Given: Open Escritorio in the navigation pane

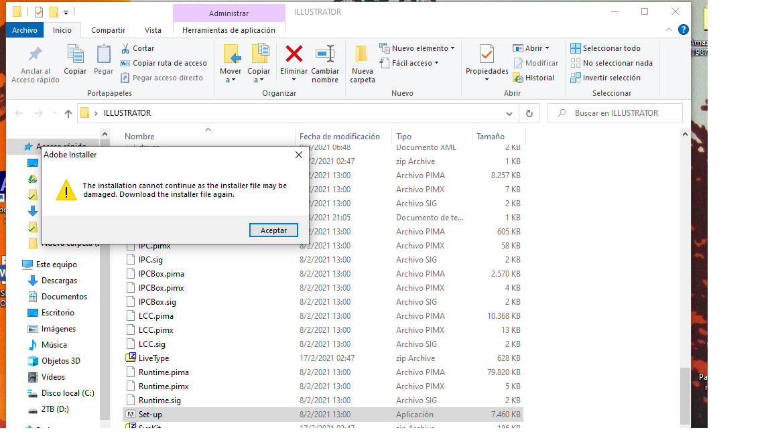Looking at the screenshot, I should pyautogui.click(x=51, y=313).
